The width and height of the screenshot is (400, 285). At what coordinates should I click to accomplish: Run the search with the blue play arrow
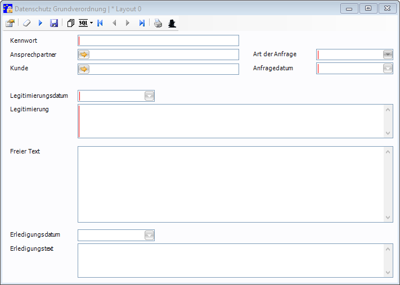click(x=41, y=23)
